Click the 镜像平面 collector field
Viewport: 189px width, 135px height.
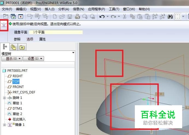tap(56, 32)
